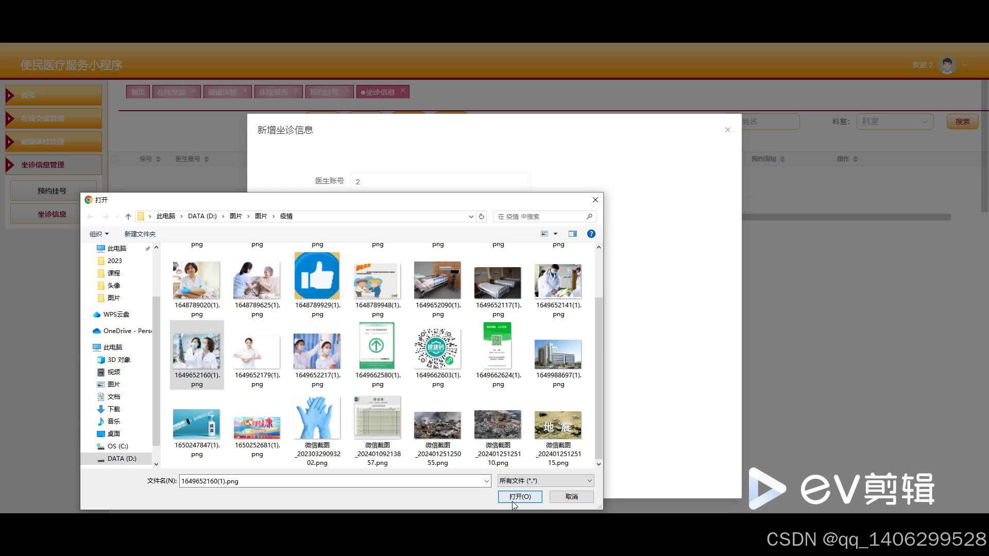Select the blue thumbs-up image thumbnail
Screen dimensions: 989x556
pos(317,276)
